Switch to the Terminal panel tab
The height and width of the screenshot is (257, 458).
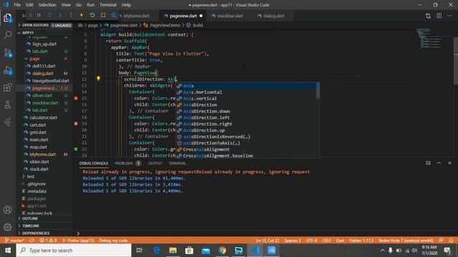click(177, 163)
